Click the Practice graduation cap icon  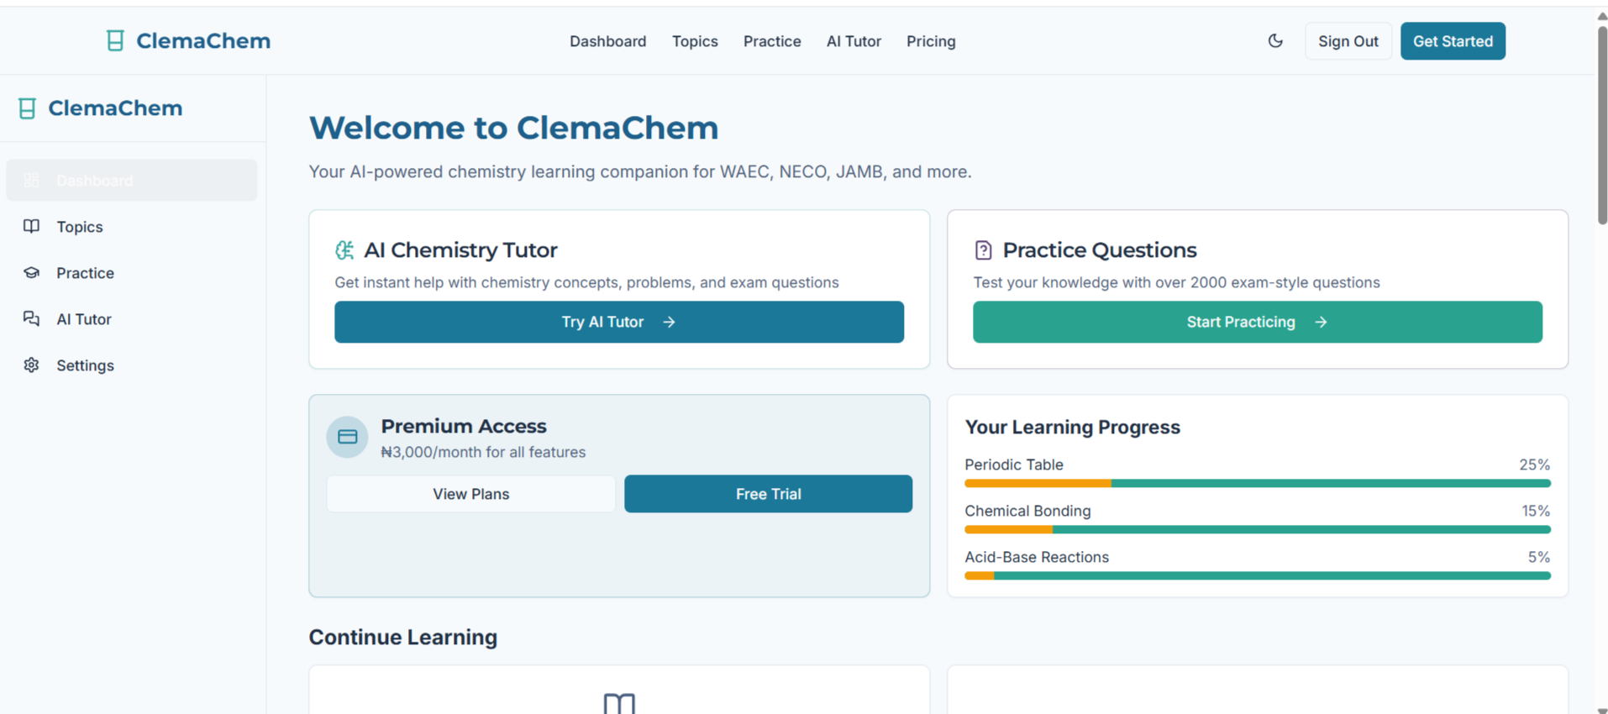tap(31, 273)
